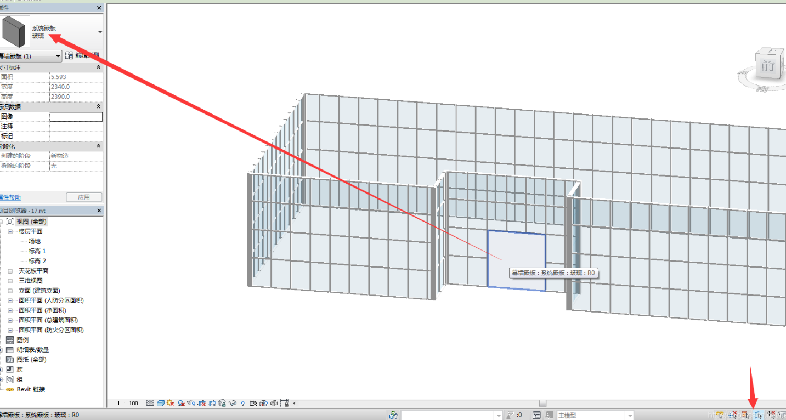This screenshot has width=786, height=420.
Task: Click the 标记 value field
Action: coord(76,136)
